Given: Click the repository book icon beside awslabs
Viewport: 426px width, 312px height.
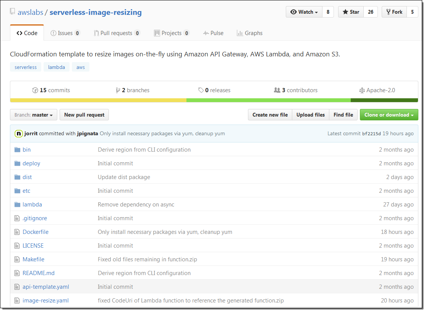Looking at the screenshot, I should (12, 12).
